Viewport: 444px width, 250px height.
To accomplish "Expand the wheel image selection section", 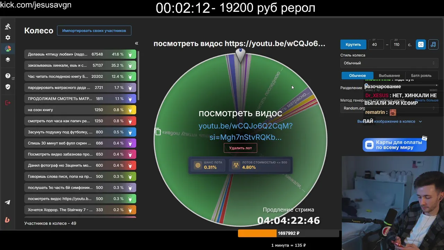I will point(390,122).
